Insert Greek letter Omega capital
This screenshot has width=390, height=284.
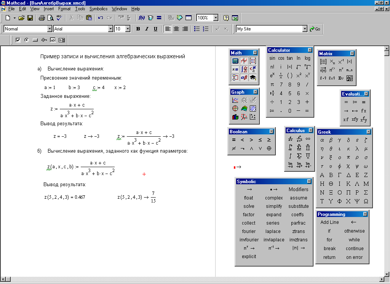click(x=366, y=201)
